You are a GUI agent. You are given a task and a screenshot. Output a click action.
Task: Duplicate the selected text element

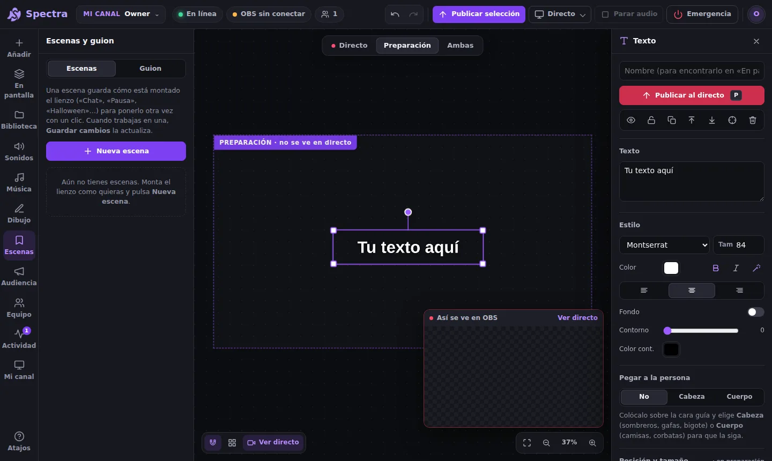coord(671,120)
